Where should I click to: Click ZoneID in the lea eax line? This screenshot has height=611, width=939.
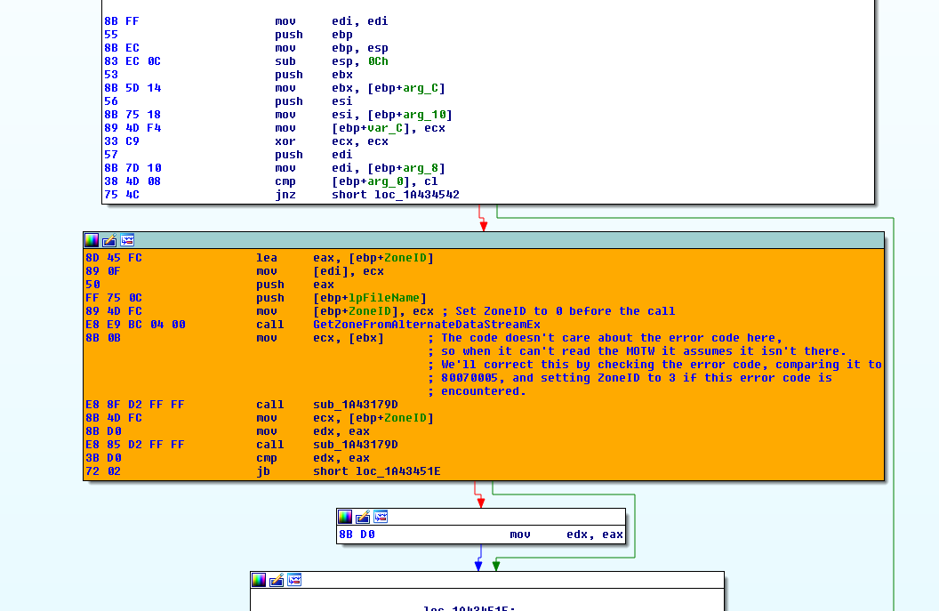(x=405, y=258)
